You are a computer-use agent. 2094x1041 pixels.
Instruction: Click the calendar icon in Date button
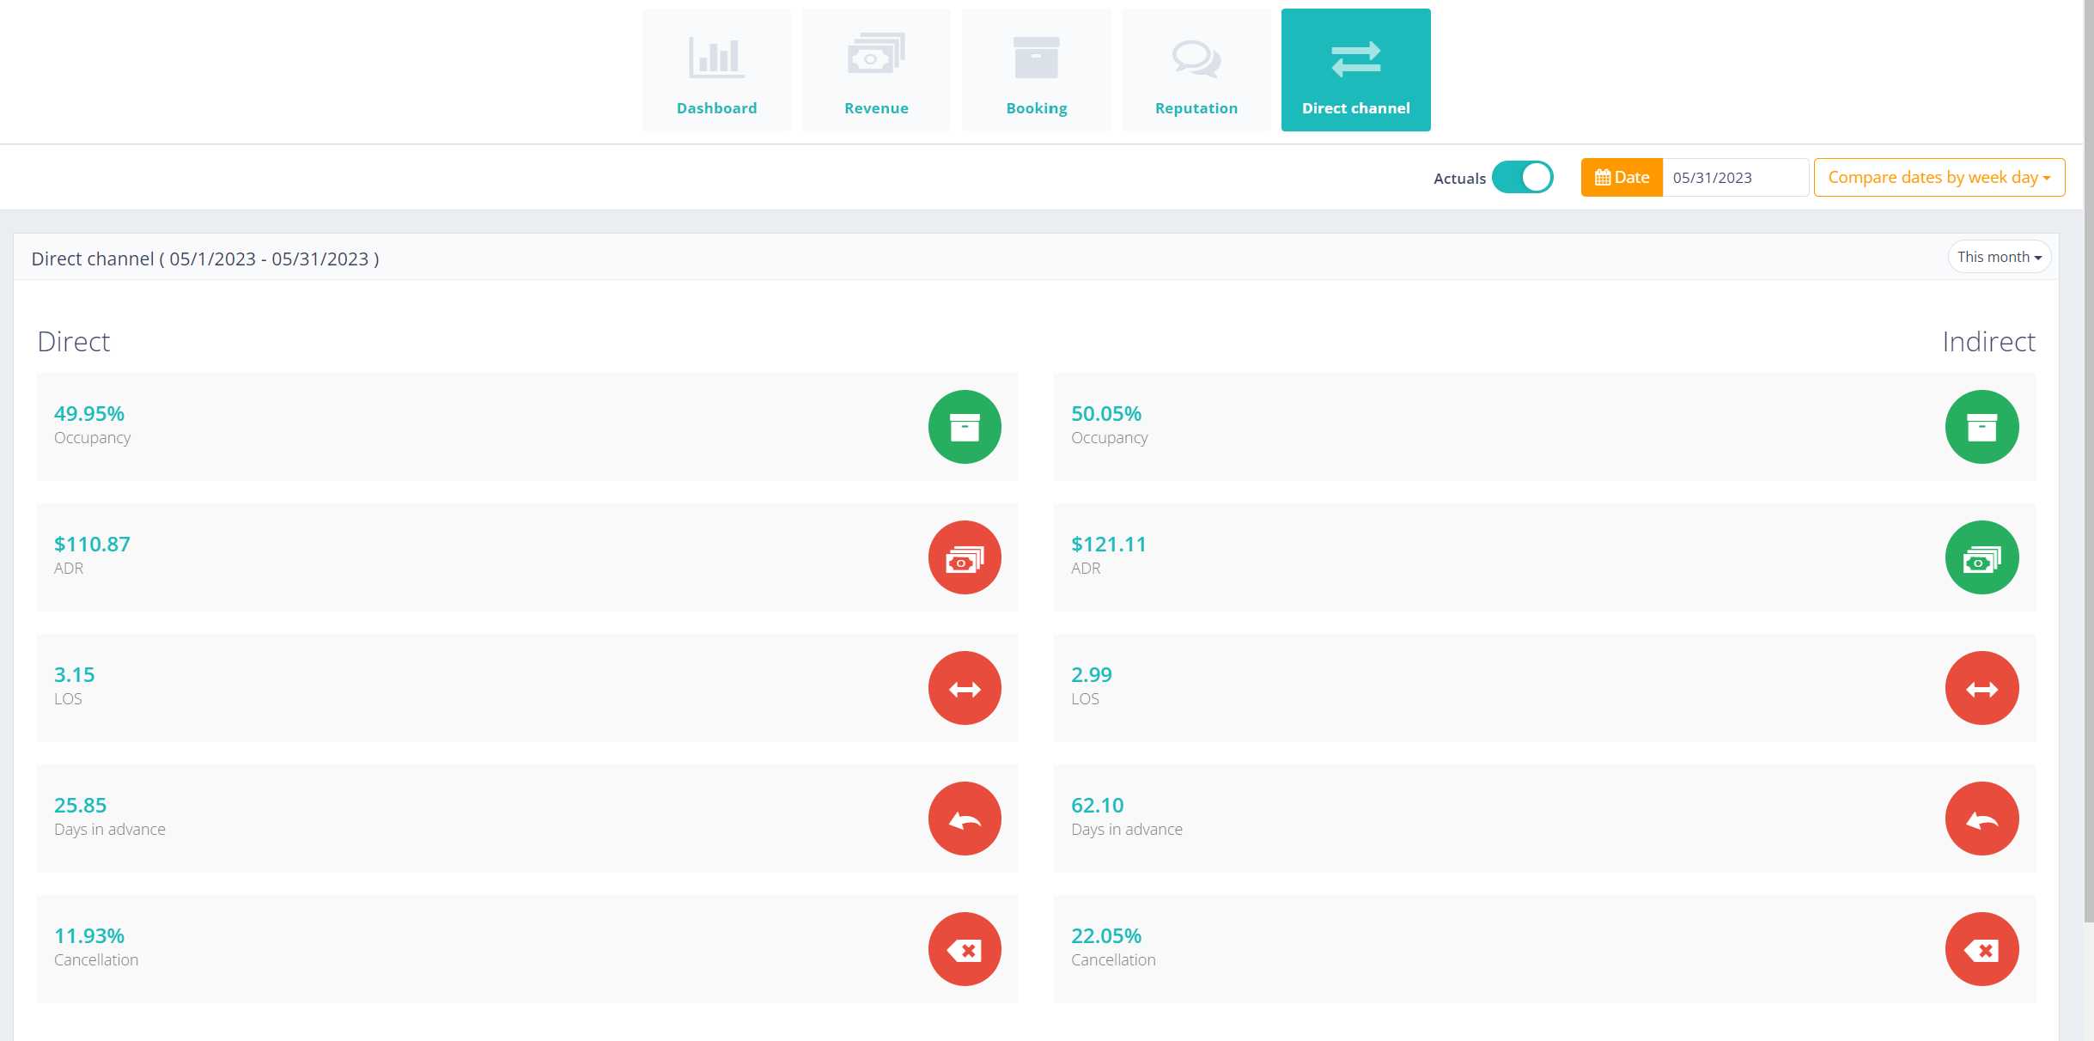tap(1603, 178)
